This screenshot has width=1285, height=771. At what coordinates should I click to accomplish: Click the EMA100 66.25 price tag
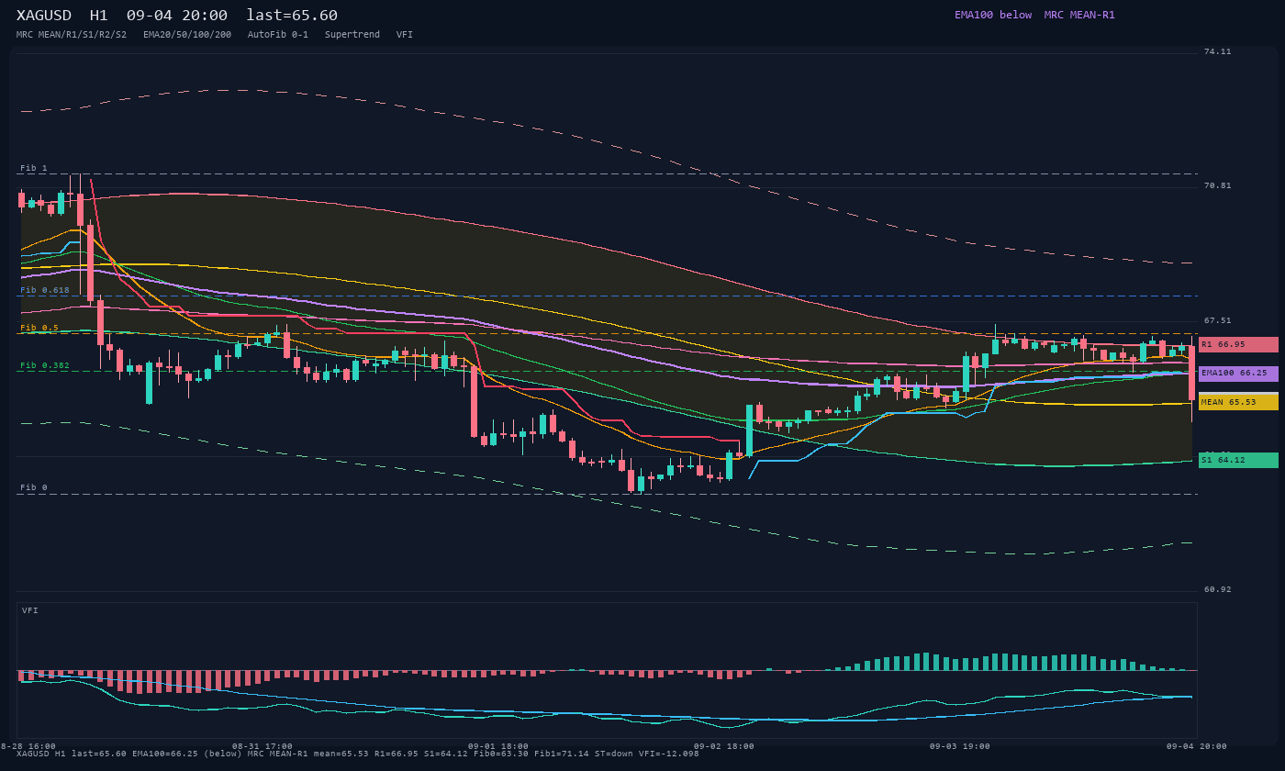pyautogui.click(x=1238, y=374)
